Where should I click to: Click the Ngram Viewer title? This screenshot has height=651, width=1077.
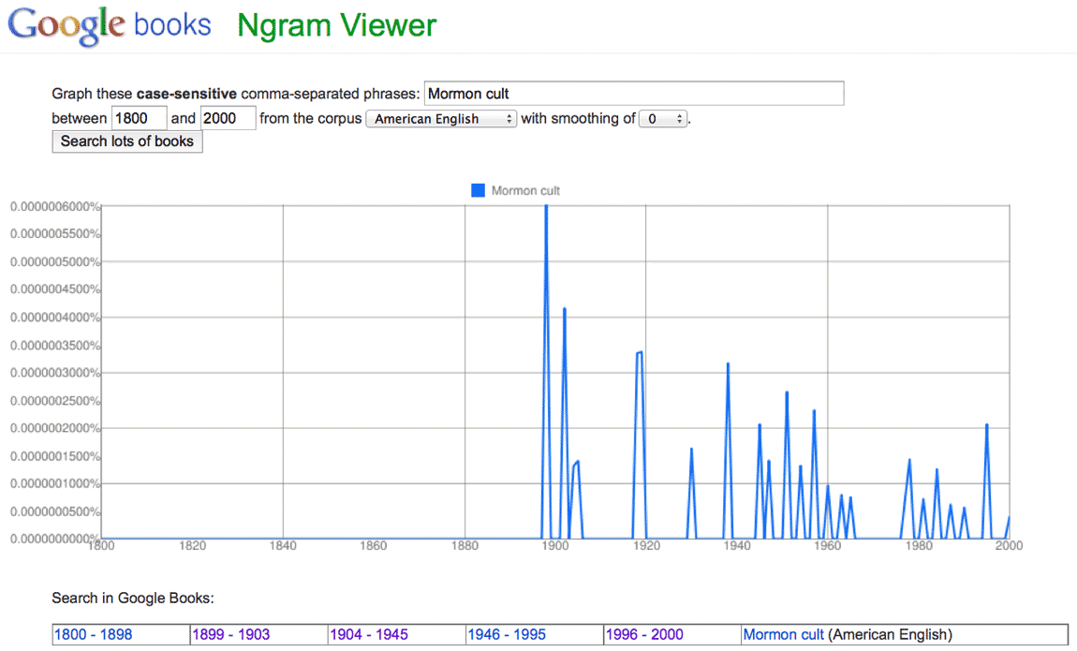click(x=336, y=25)
